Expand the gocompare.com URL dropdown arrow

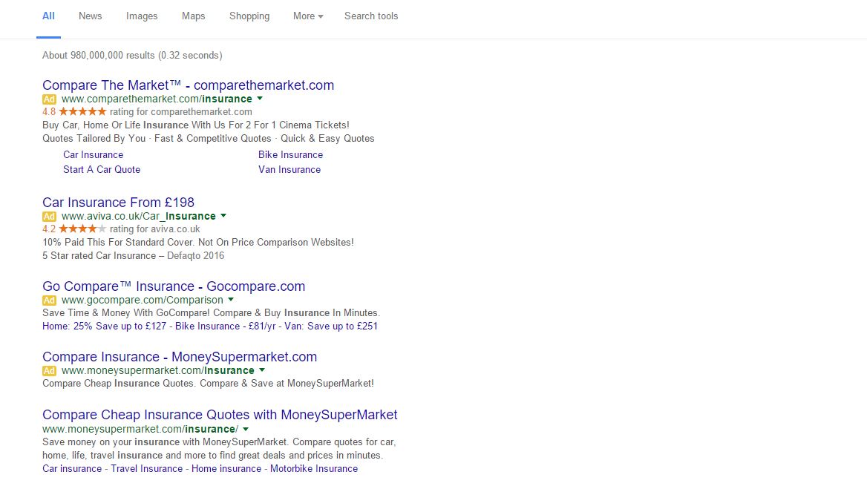231,300
